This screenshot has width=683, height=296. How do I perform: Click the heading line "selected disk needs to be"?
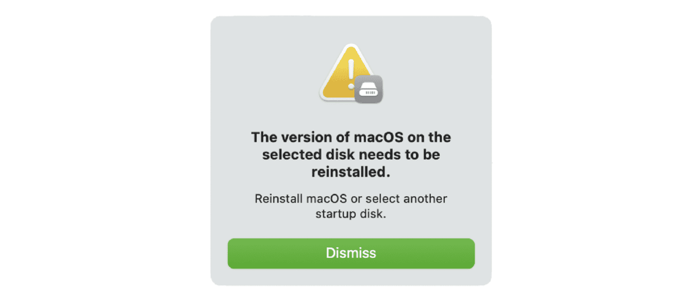[x=351, y=155]
